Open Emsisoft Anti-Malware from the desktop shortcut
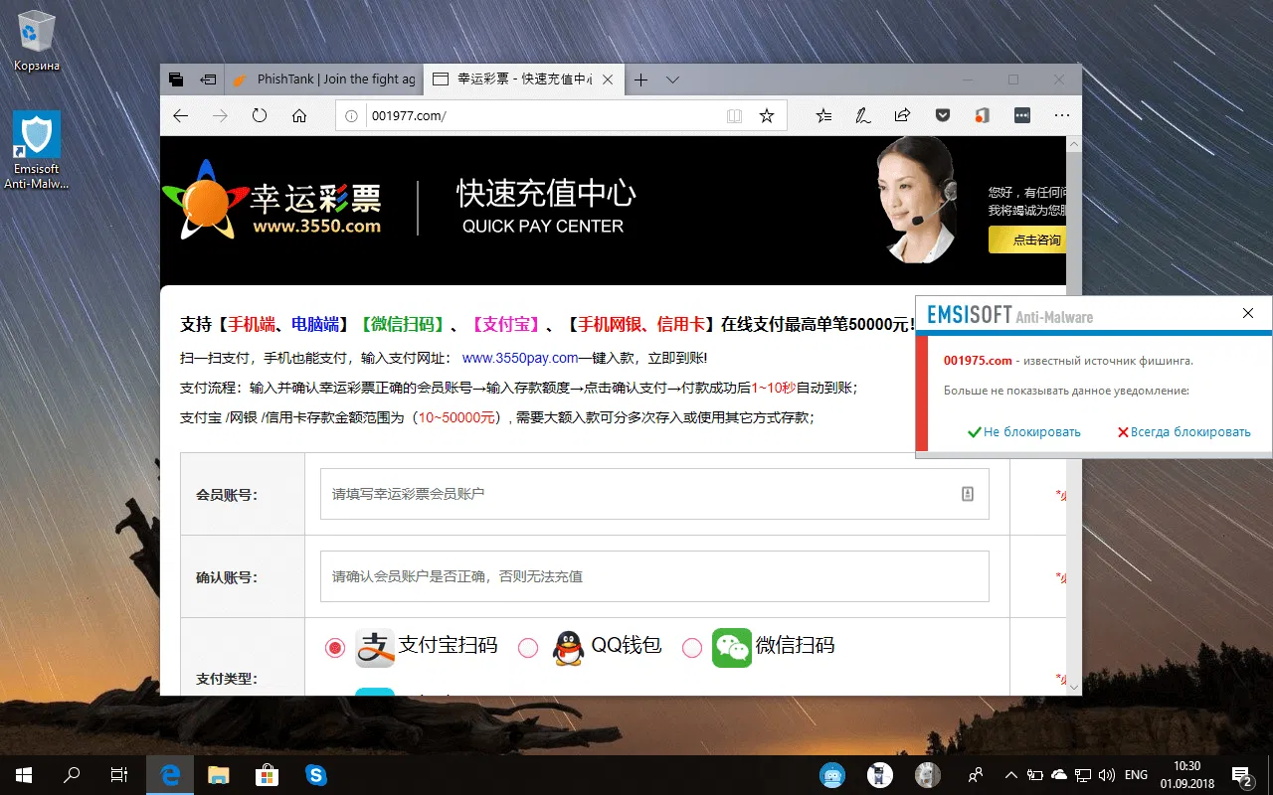This screenshot has width=1273, height=795. 36,134
